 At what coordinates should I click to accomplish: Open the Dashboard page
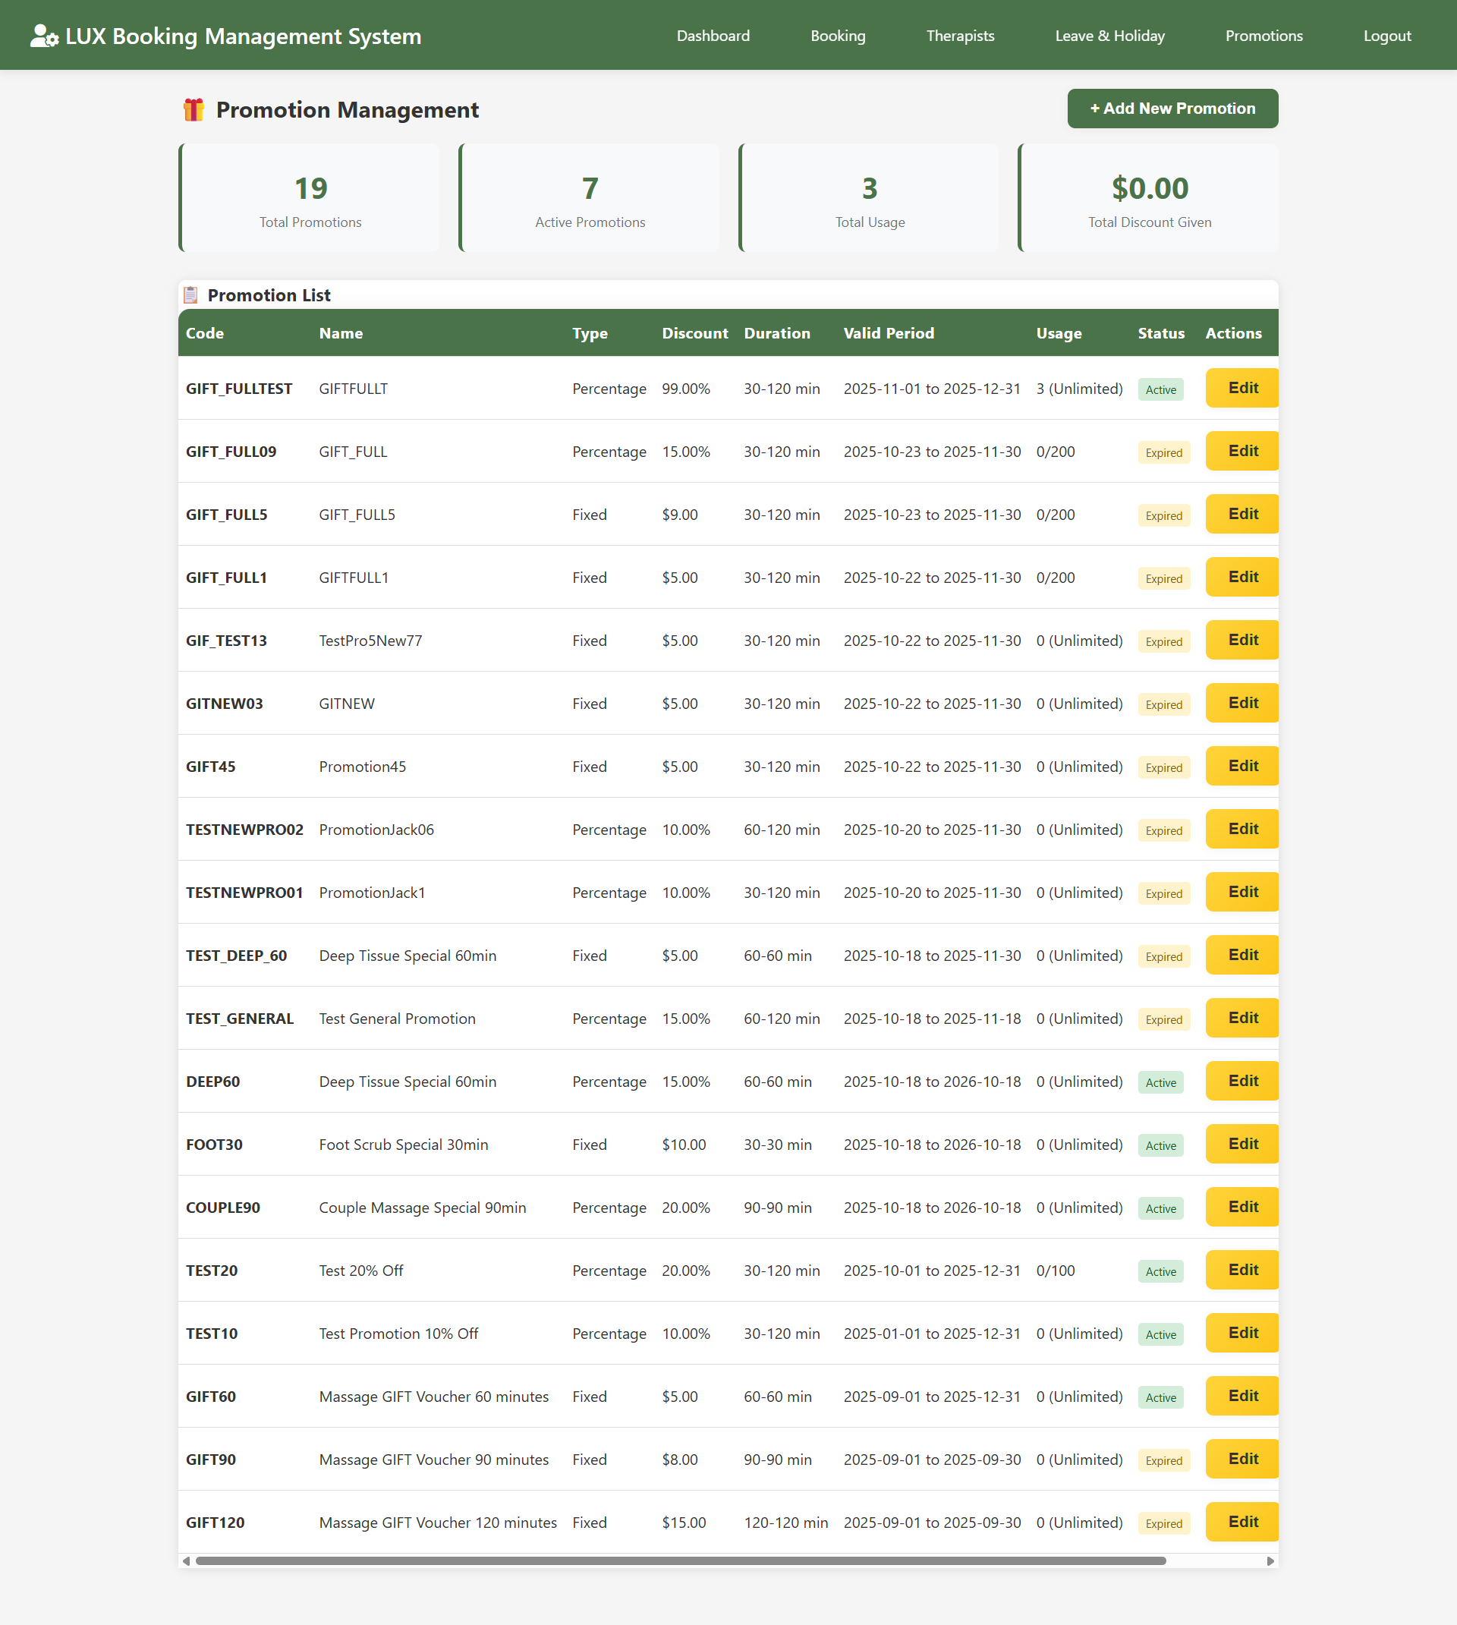pyautogui.click(x=712, y=35)
